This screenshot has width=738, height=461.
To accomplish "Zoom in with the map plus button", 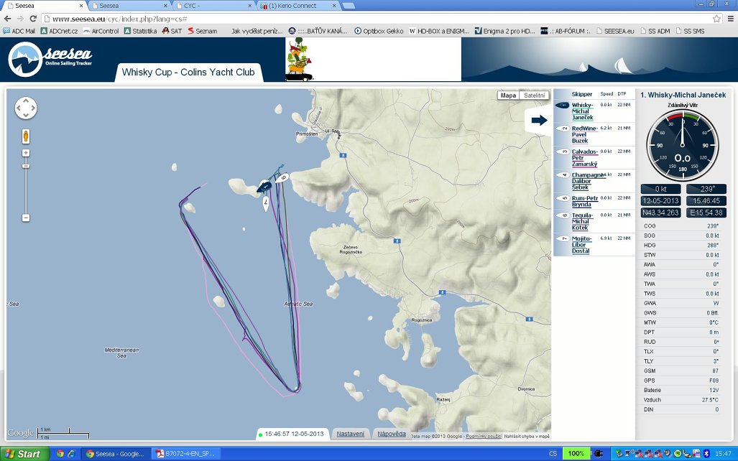I will [x=26, y=153].
